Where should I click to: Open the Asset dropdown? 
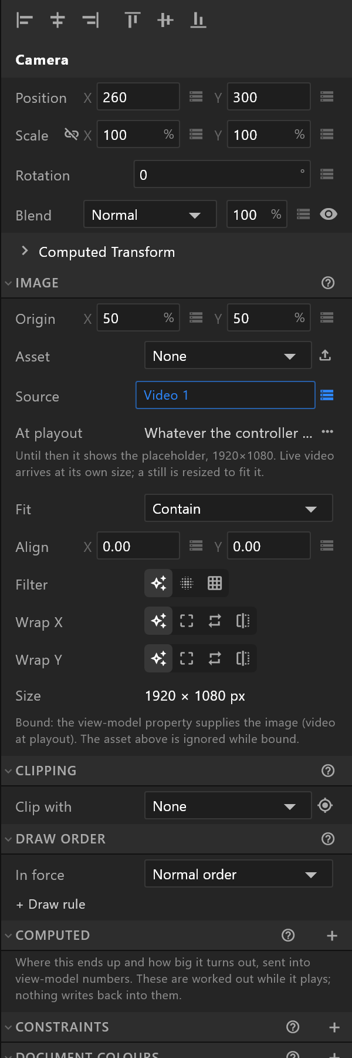[x=228, y=356]
